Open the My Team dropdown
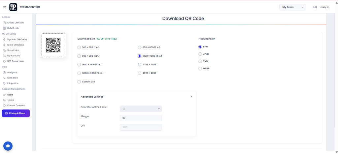The image size is (338, 154). point(292,7)
